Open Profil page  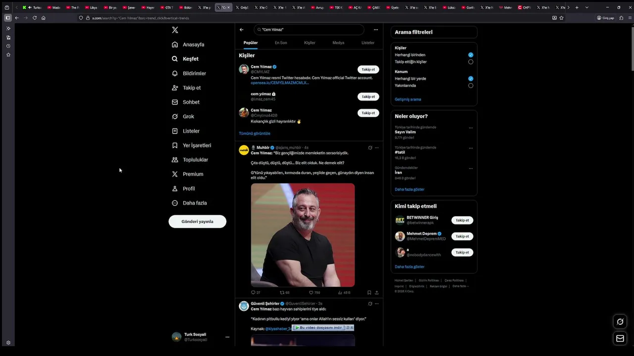[x=183, y=188]
